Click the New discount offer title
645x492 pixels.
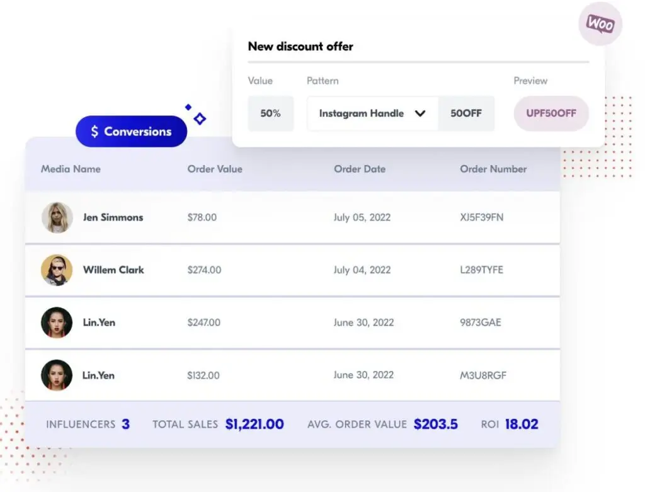click(300, 46)
